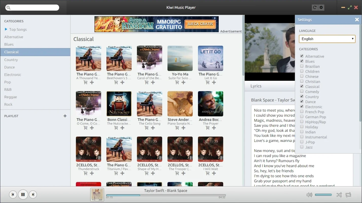Select Rock in the categories sidebar
Image resolution: width=362 pixels, height=203 pixels.
[8, 104]
